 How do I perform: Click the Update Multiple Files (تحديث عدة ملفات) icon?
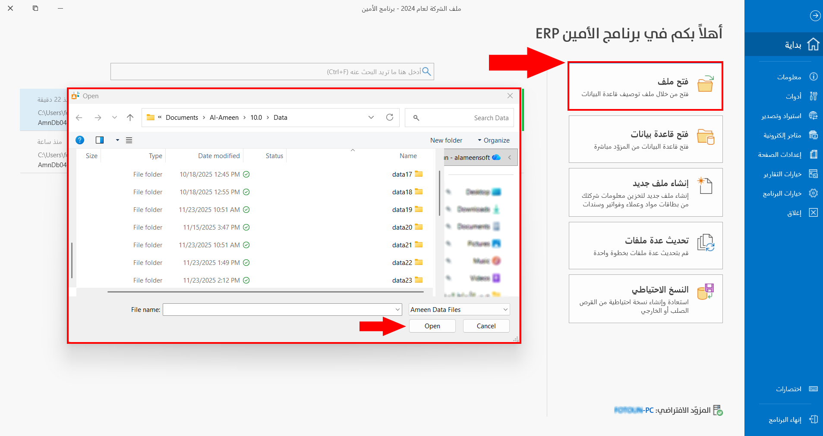pyautogui.click(x=705, y=243)
